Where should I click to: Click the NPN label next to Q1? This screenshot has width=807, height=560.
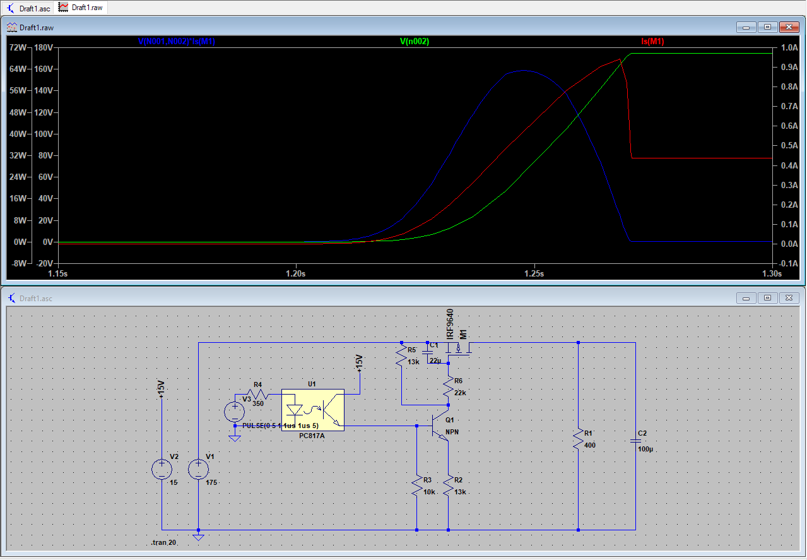452,432
